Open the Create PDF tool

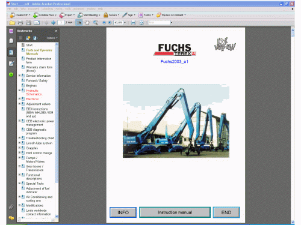20,15
